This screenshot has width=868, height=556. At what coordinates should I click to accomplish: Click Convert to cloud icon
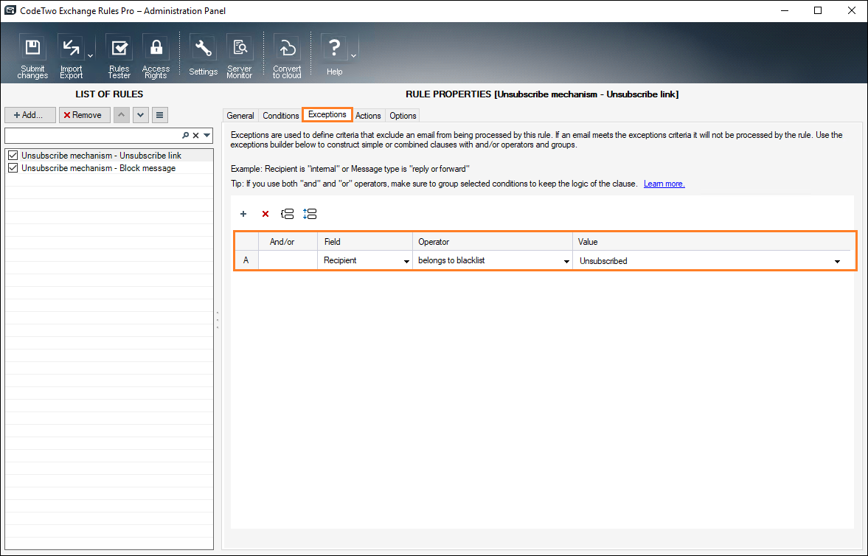[287, 56]
